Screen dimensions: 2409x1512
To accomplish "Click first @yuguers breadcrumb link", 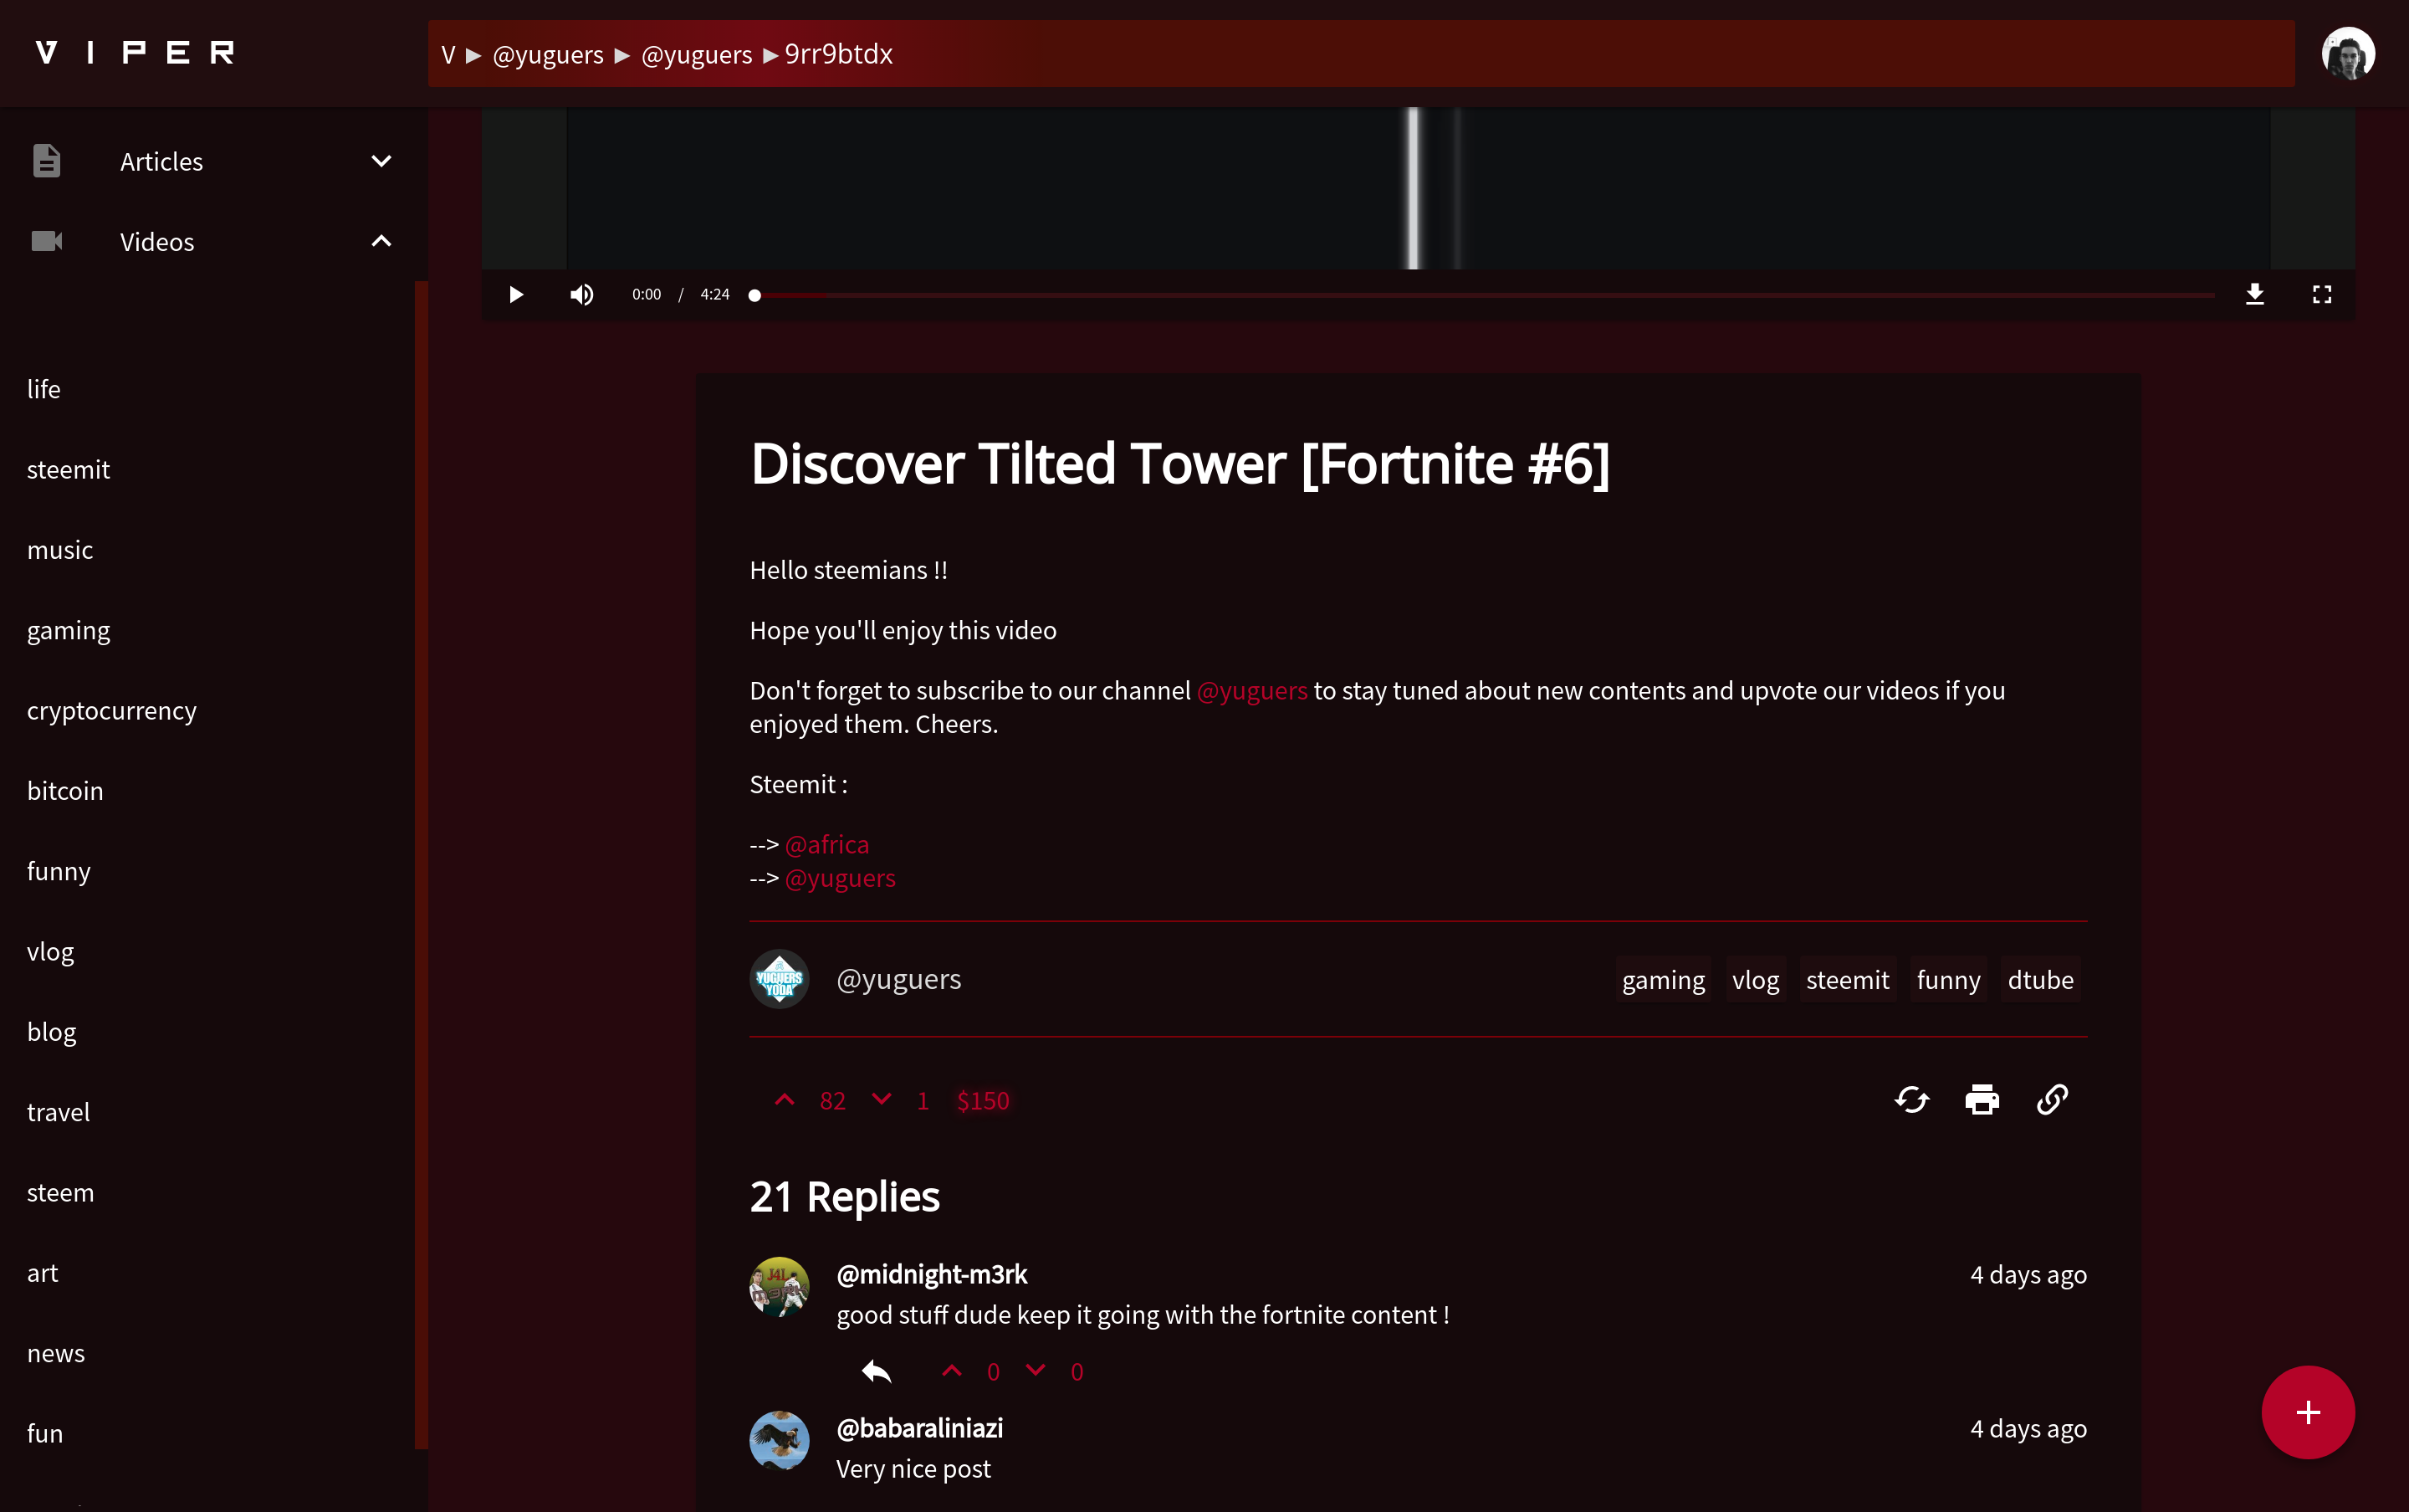I will click(x=548, y=54).
